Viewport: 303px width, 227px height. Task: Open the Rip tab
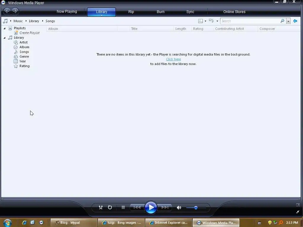(x=131, y=12)
